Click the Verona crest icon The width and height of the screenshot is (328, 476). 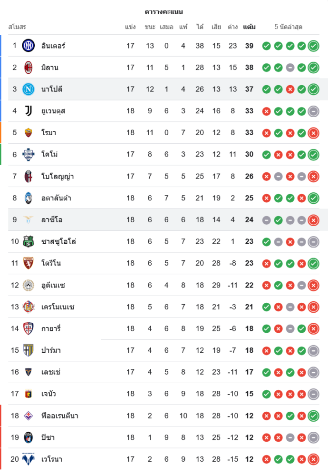(x=29, y=459)
